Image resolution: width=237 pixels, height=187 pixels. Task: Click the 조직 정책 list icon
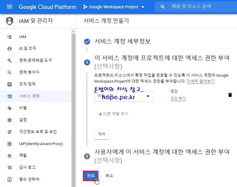click(x=10, y=84)
